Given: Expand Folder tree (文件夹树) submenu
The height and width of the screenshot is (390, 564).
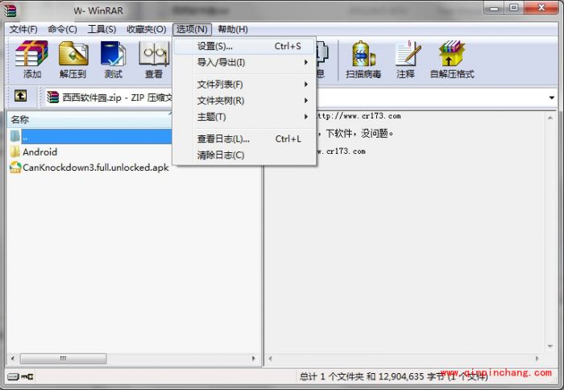Looking at the screenshot, I should click(x=244, y=101).
